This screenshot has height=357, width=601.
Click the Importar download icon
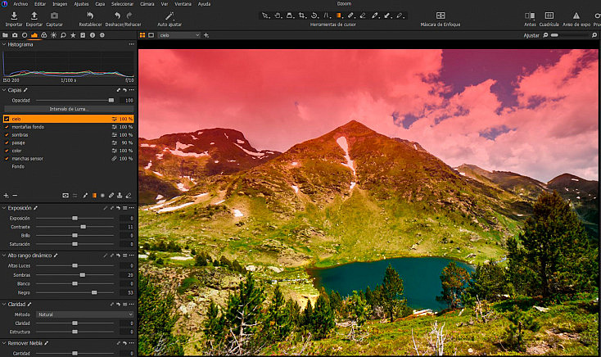tap(14, 16)
